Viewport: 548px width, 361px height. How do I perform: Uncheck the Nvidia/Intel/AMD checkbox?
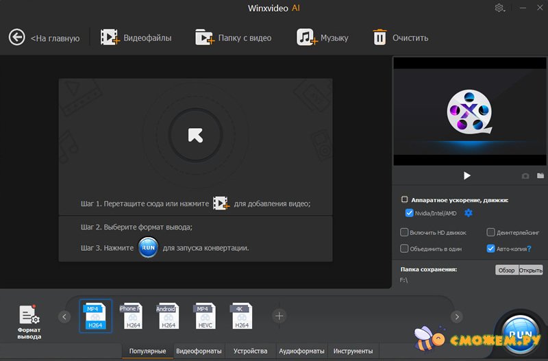409,213
